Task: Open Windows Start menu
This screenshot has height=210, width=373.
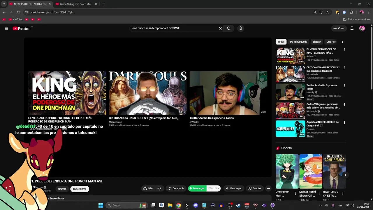Action: point(101,205)
